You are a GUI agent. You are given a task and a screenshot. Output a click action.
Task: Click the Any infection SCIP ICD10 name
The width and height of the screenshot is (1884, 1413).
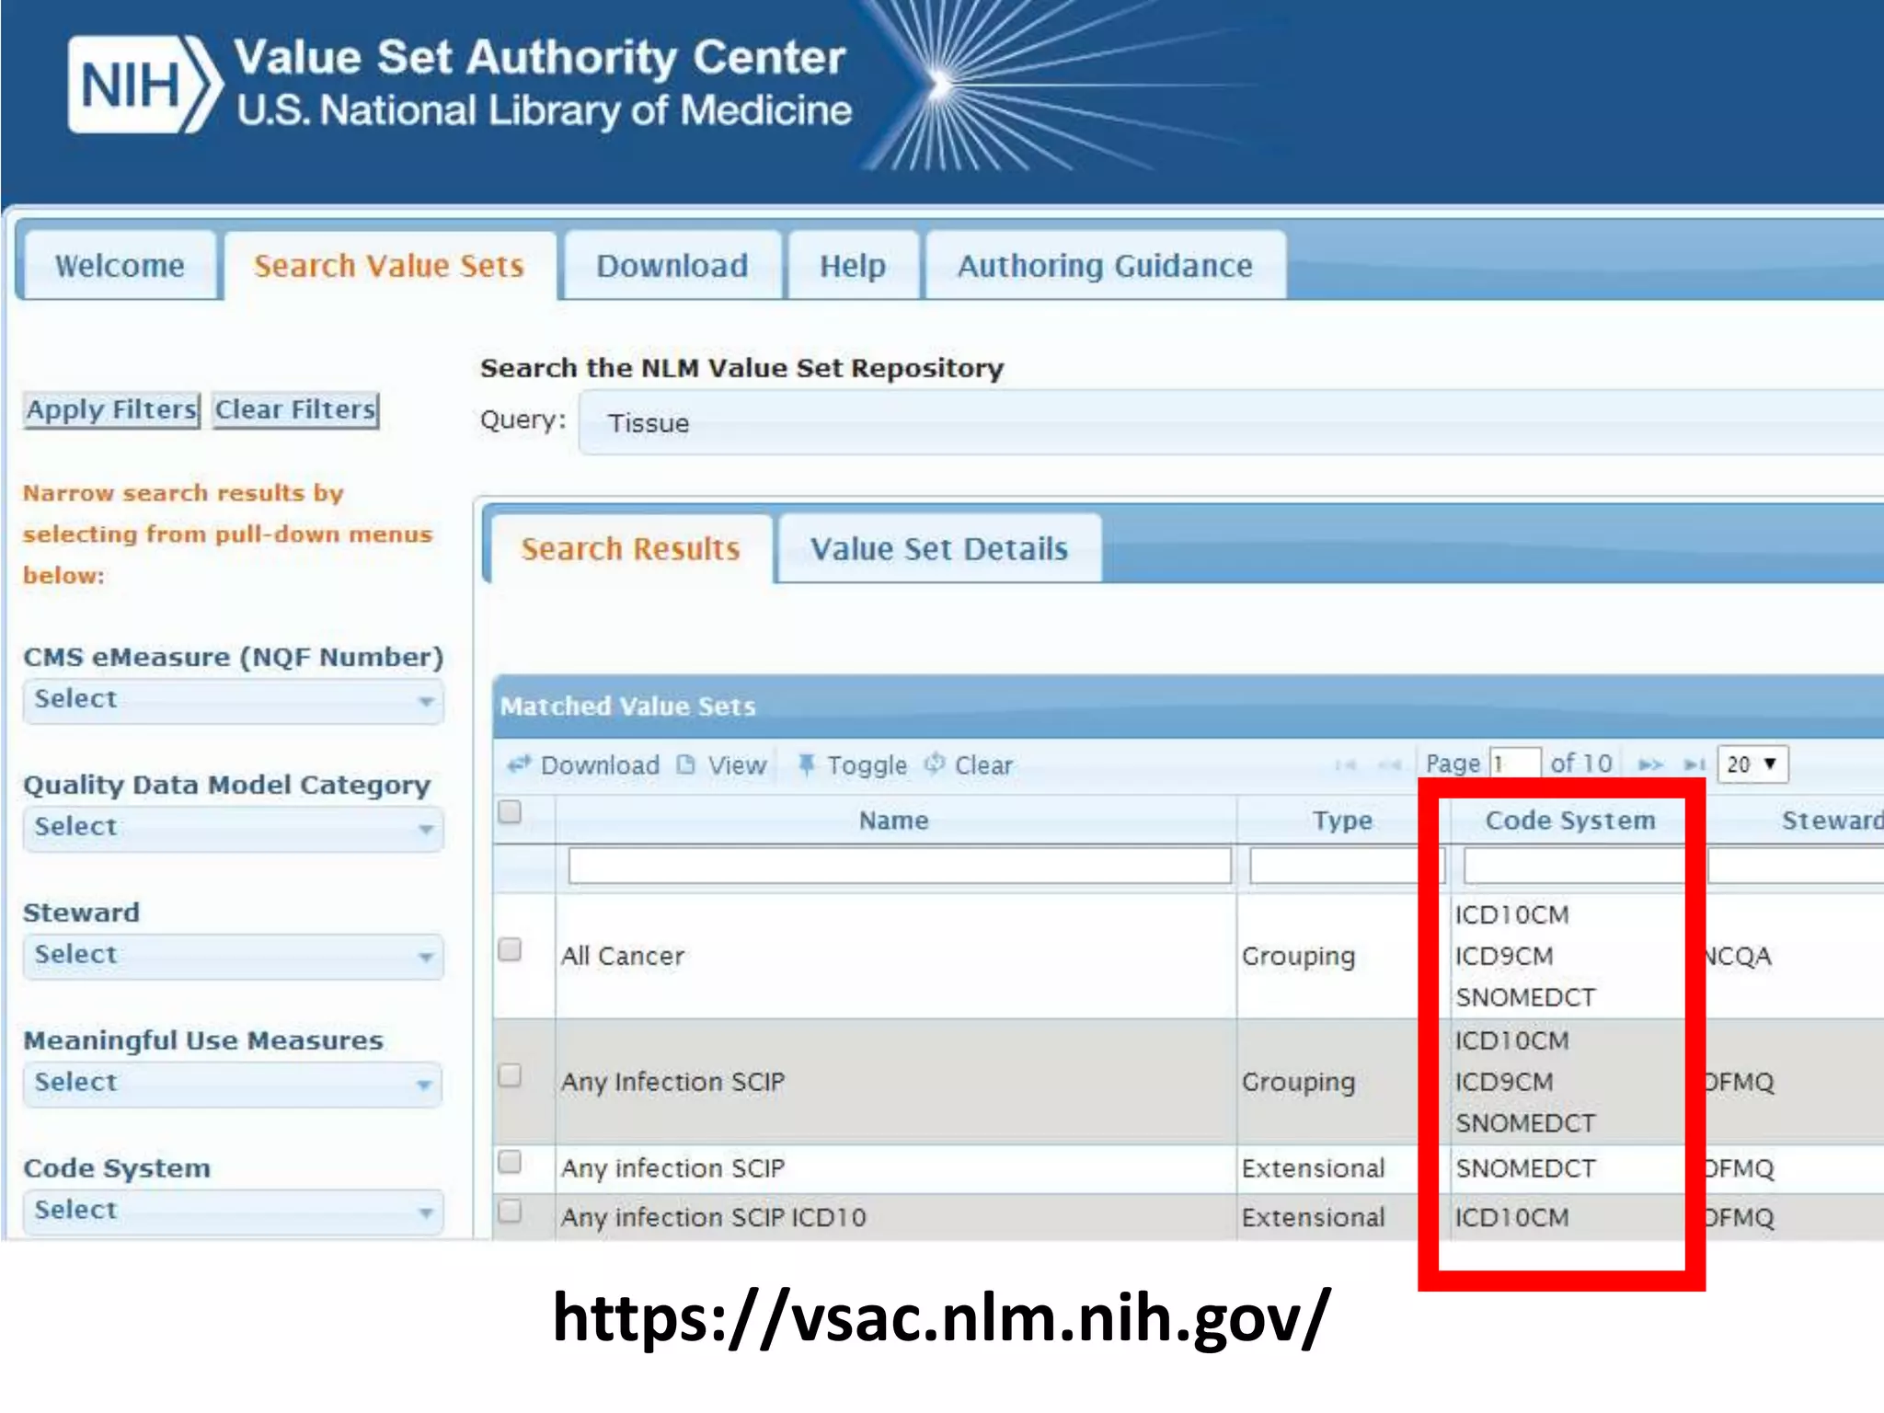pyautogui.click(x=714, y=1217)
